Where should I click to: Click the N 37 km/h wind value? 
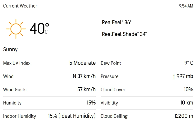coord(84,76)
